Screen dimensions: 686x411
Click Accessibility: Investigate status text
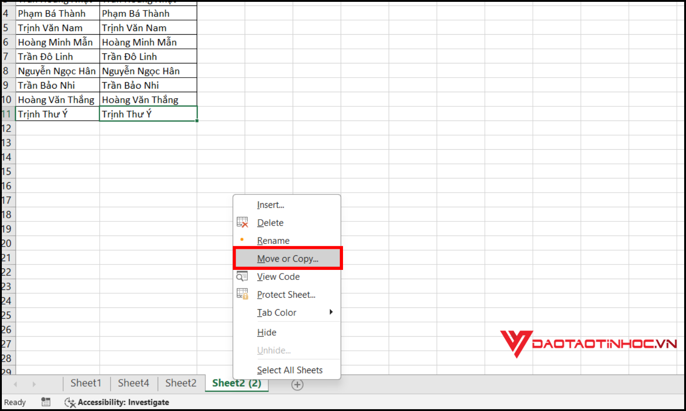pos(123,402)
